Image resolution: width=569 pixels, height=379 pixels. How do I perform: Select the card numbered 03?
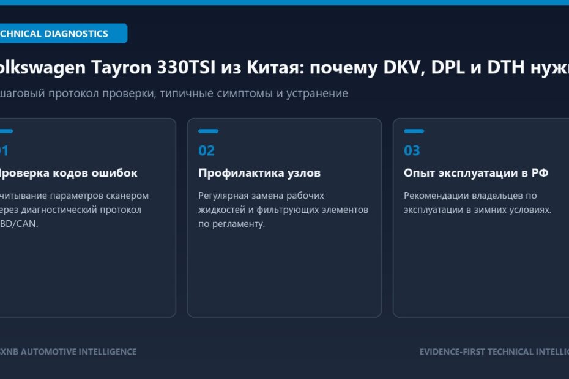pyautogui.click(x=481, y=218)
